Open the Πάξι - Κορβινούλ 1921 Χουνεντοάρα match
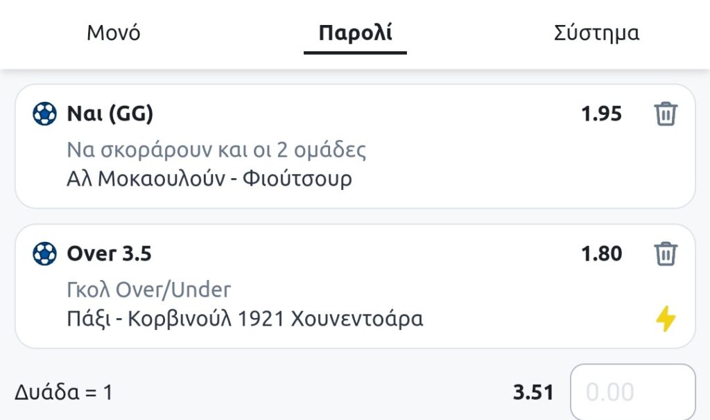Screen dimensions: 710x420 245,319
